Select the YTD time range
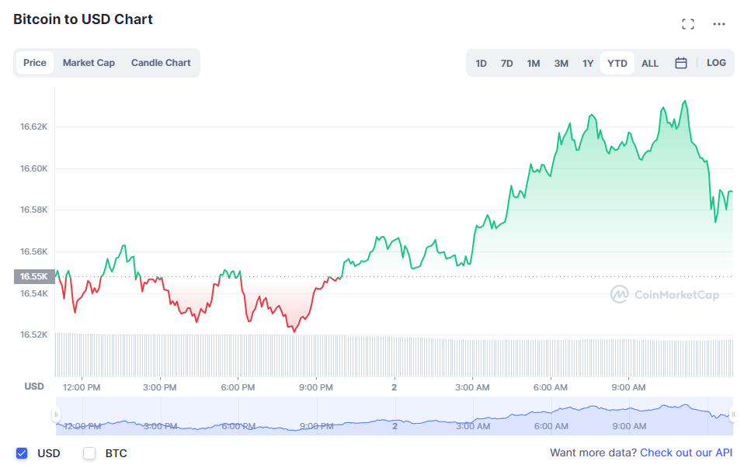Image resolution: width=751 pixels, height=475 pixels. pyautogui.click(x=617, y=63)
